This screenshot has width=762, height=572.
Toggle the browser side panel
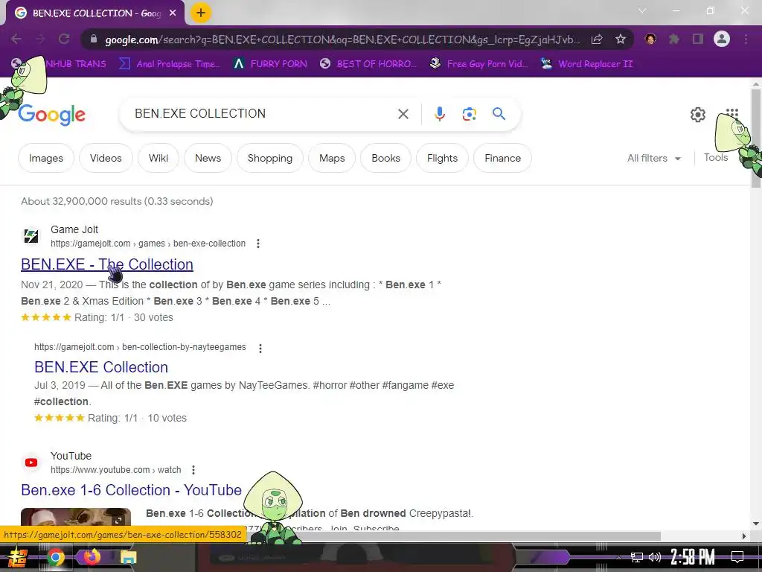click(698, 39)
